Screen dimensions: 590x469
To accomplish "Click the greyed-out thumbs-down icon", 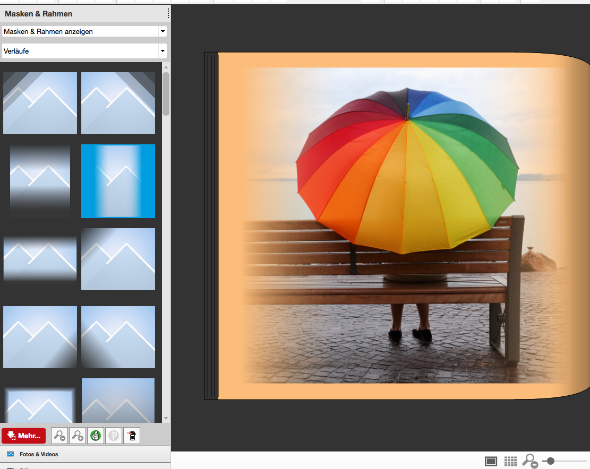I will click(x=114, y=436).
